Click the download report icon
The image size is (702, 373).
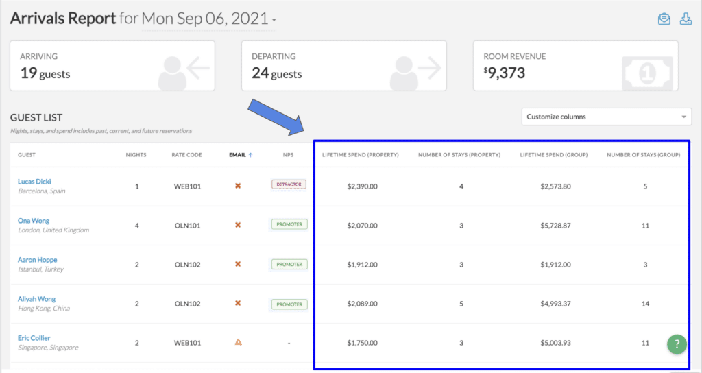pyautogui.click(x=686, y=19)
